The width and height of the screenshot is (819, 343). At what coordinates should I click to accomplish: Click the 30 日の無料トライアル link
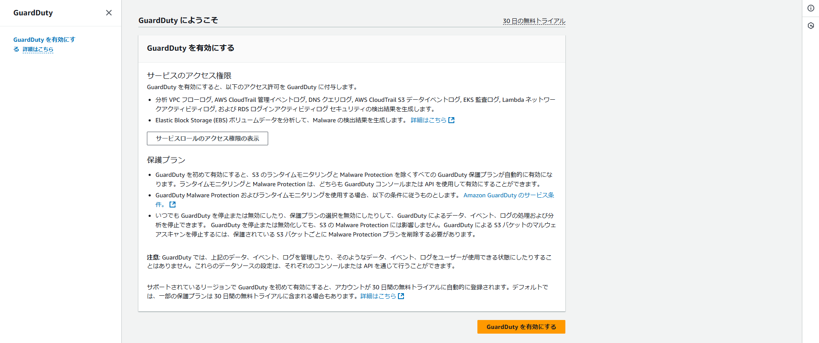534,21
